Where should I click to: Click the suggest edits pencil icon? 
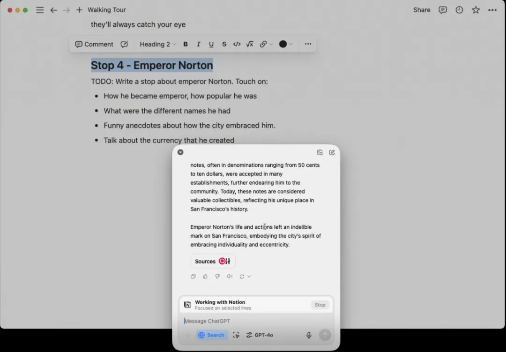[x=124, y=44]
